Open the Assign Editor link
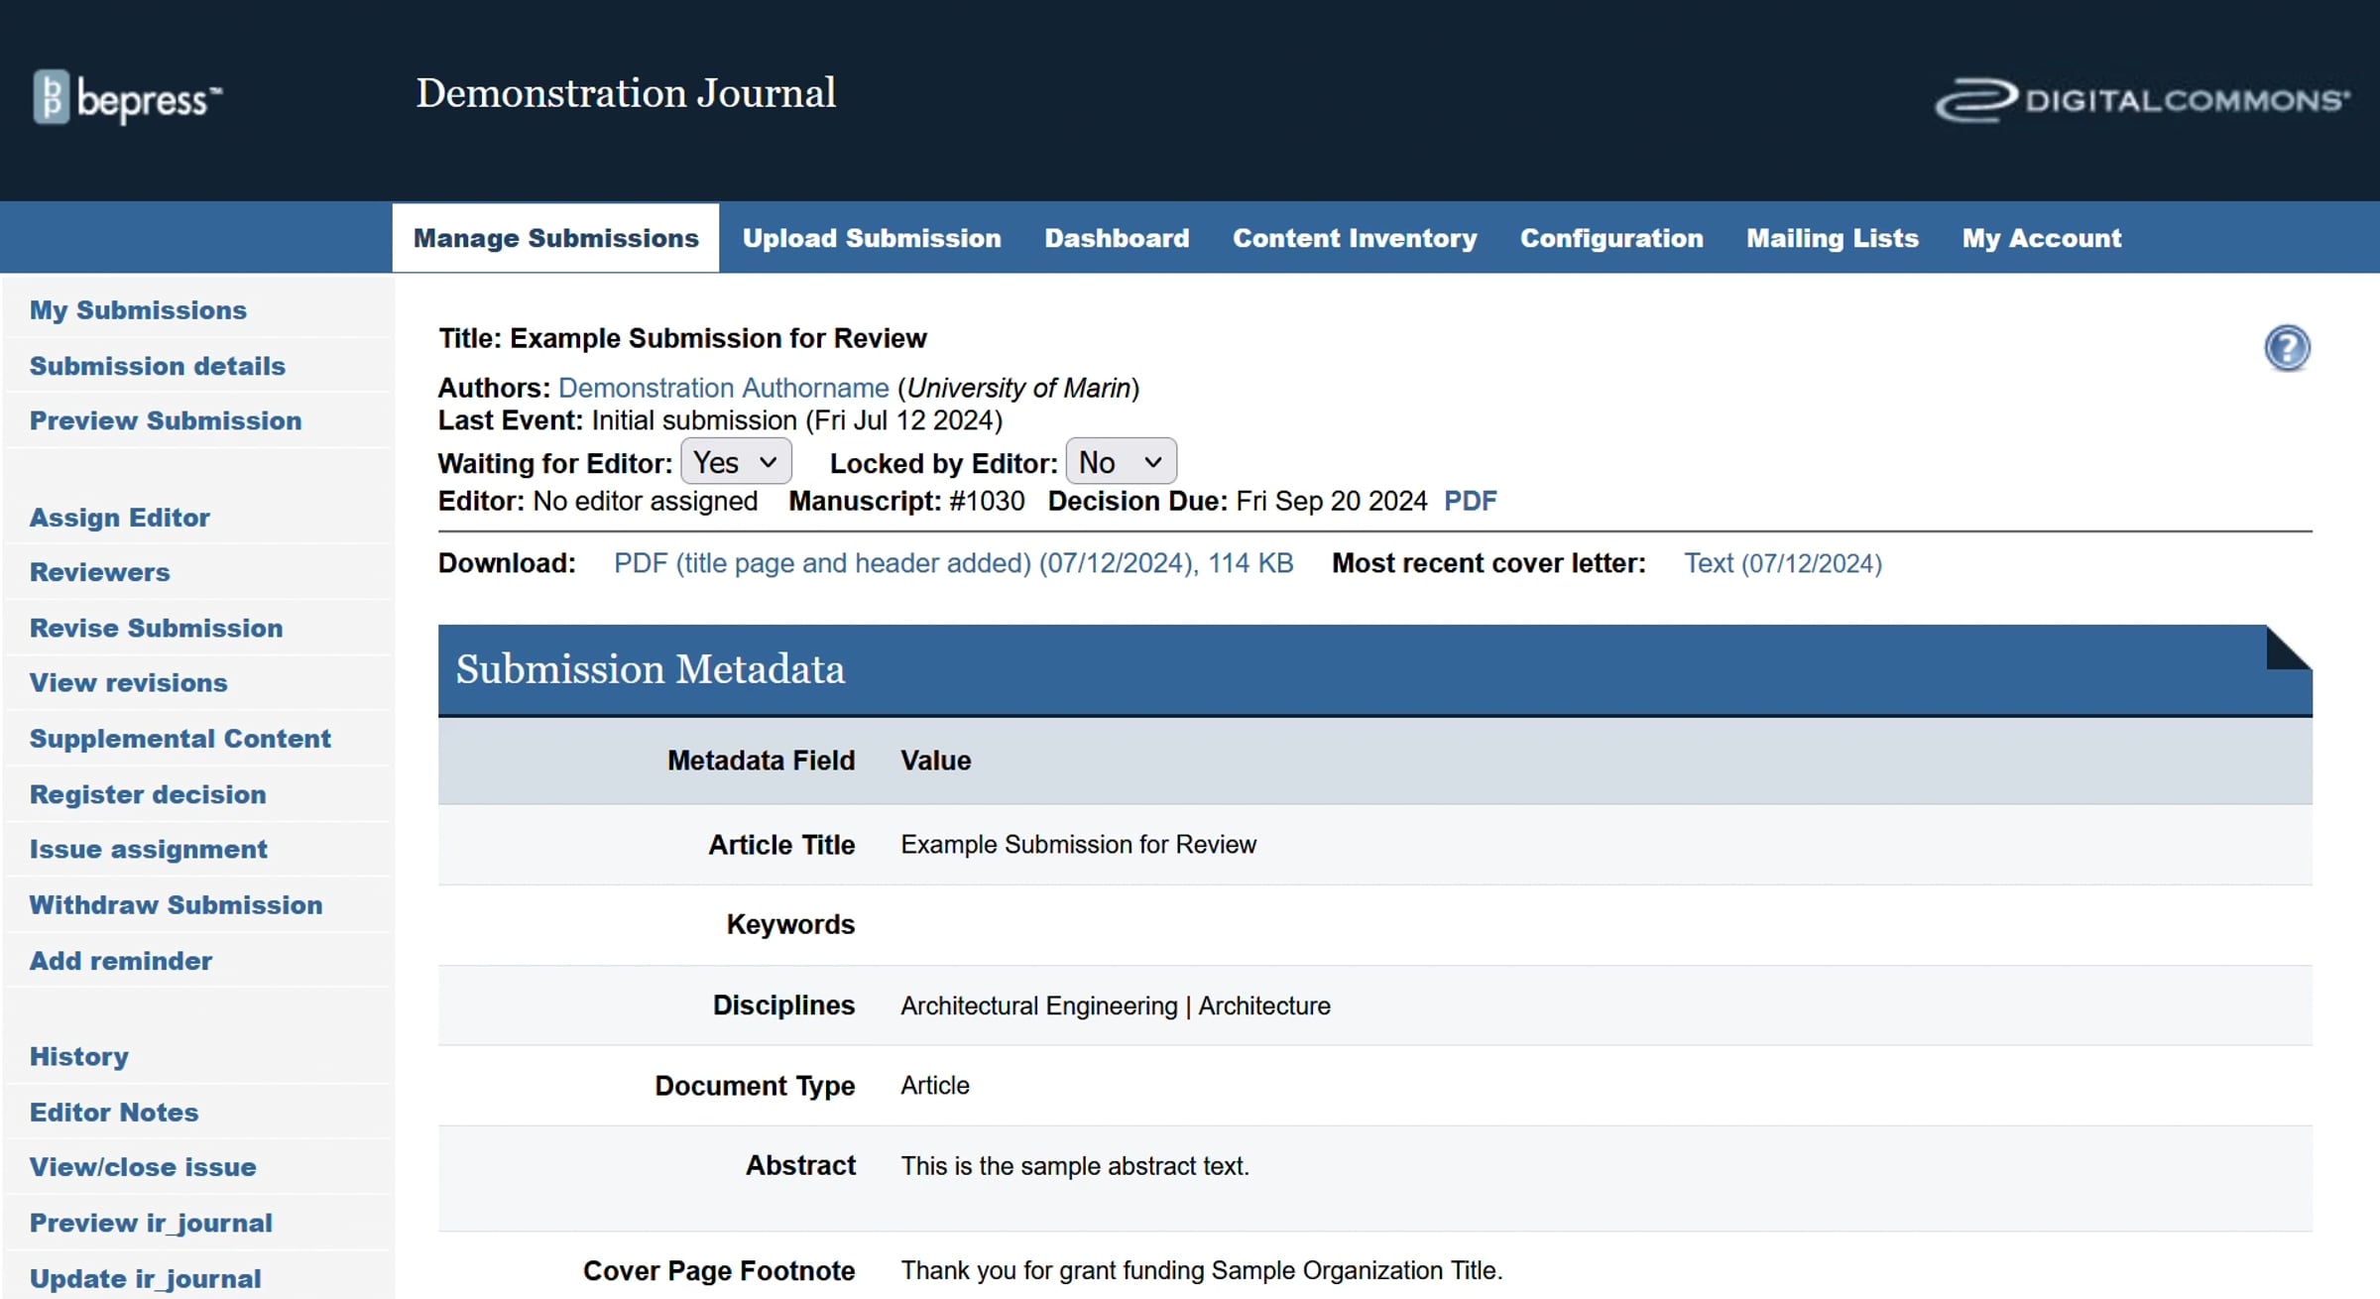This screenshot has height=1299, width=2380. point(120,518)
